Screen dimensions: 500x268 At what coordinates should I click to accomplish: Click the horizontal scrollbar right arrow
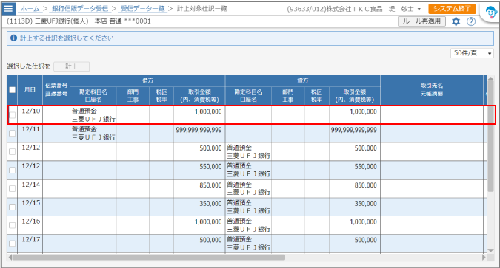tap(484, 257)
